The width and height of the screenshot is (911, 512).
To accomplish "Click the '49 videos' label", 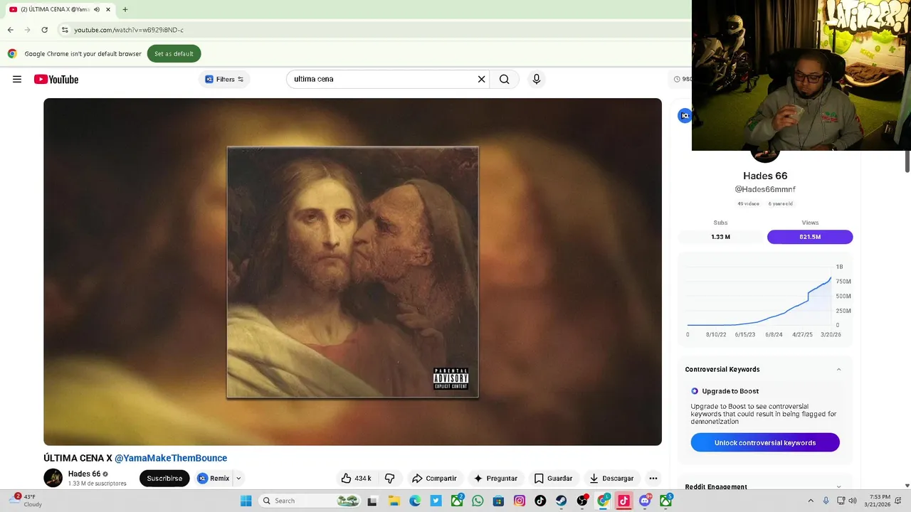I will (748, 203).
